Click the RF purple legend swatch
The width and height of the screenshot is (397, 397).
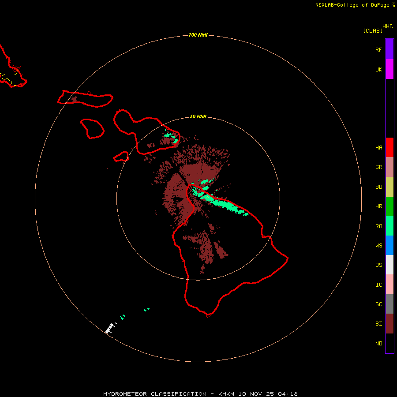point(390,49)
